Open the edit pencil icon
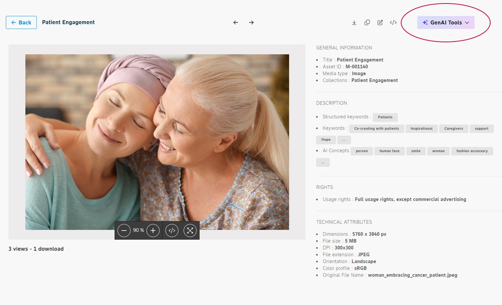This screenshot has width=502, height=305. 380,22
